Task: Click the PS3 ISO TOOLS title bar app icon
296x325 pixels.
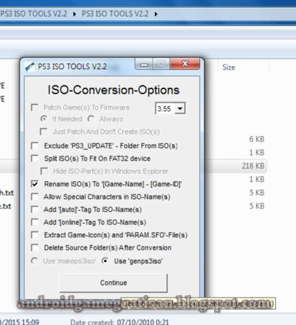Action: (x=30, y=67)
